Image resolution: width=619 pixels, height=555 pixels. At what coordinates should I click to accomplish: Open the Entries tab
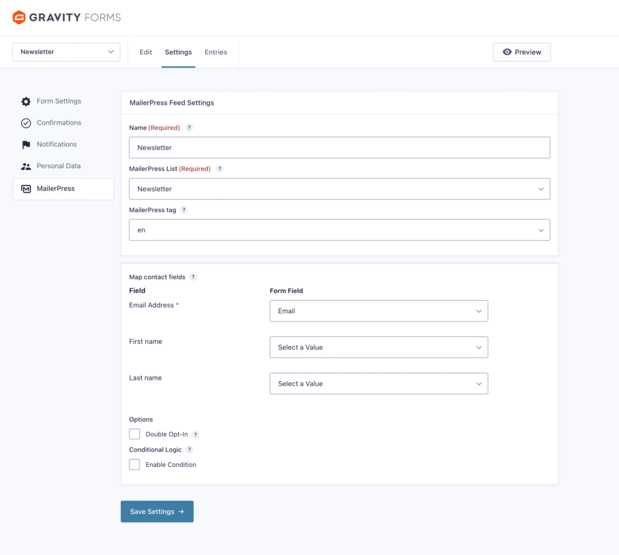click(x=216, y=52)
